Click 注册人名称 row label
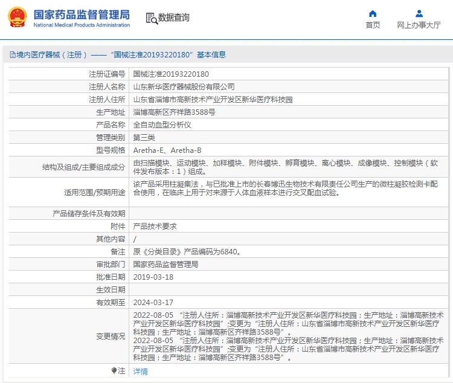 pyautogui.click(x=107, y=87)
